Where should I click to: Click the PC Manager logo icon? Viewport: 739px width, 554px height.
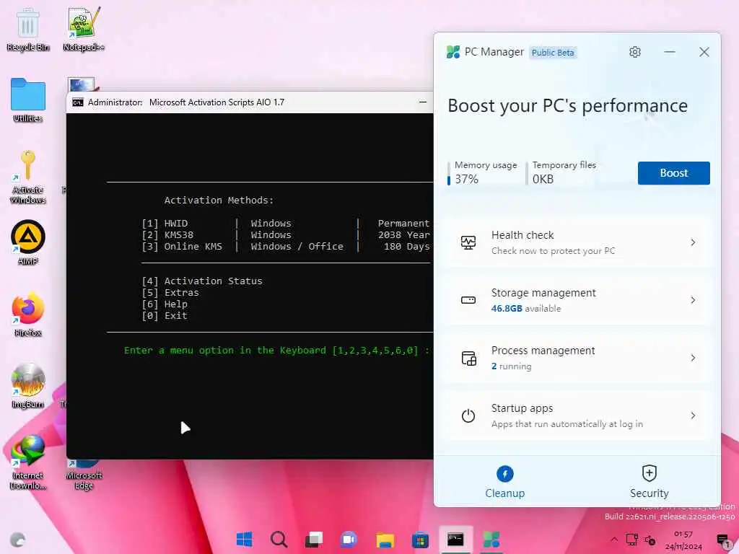pyautogui.click(x=453, y=52)
